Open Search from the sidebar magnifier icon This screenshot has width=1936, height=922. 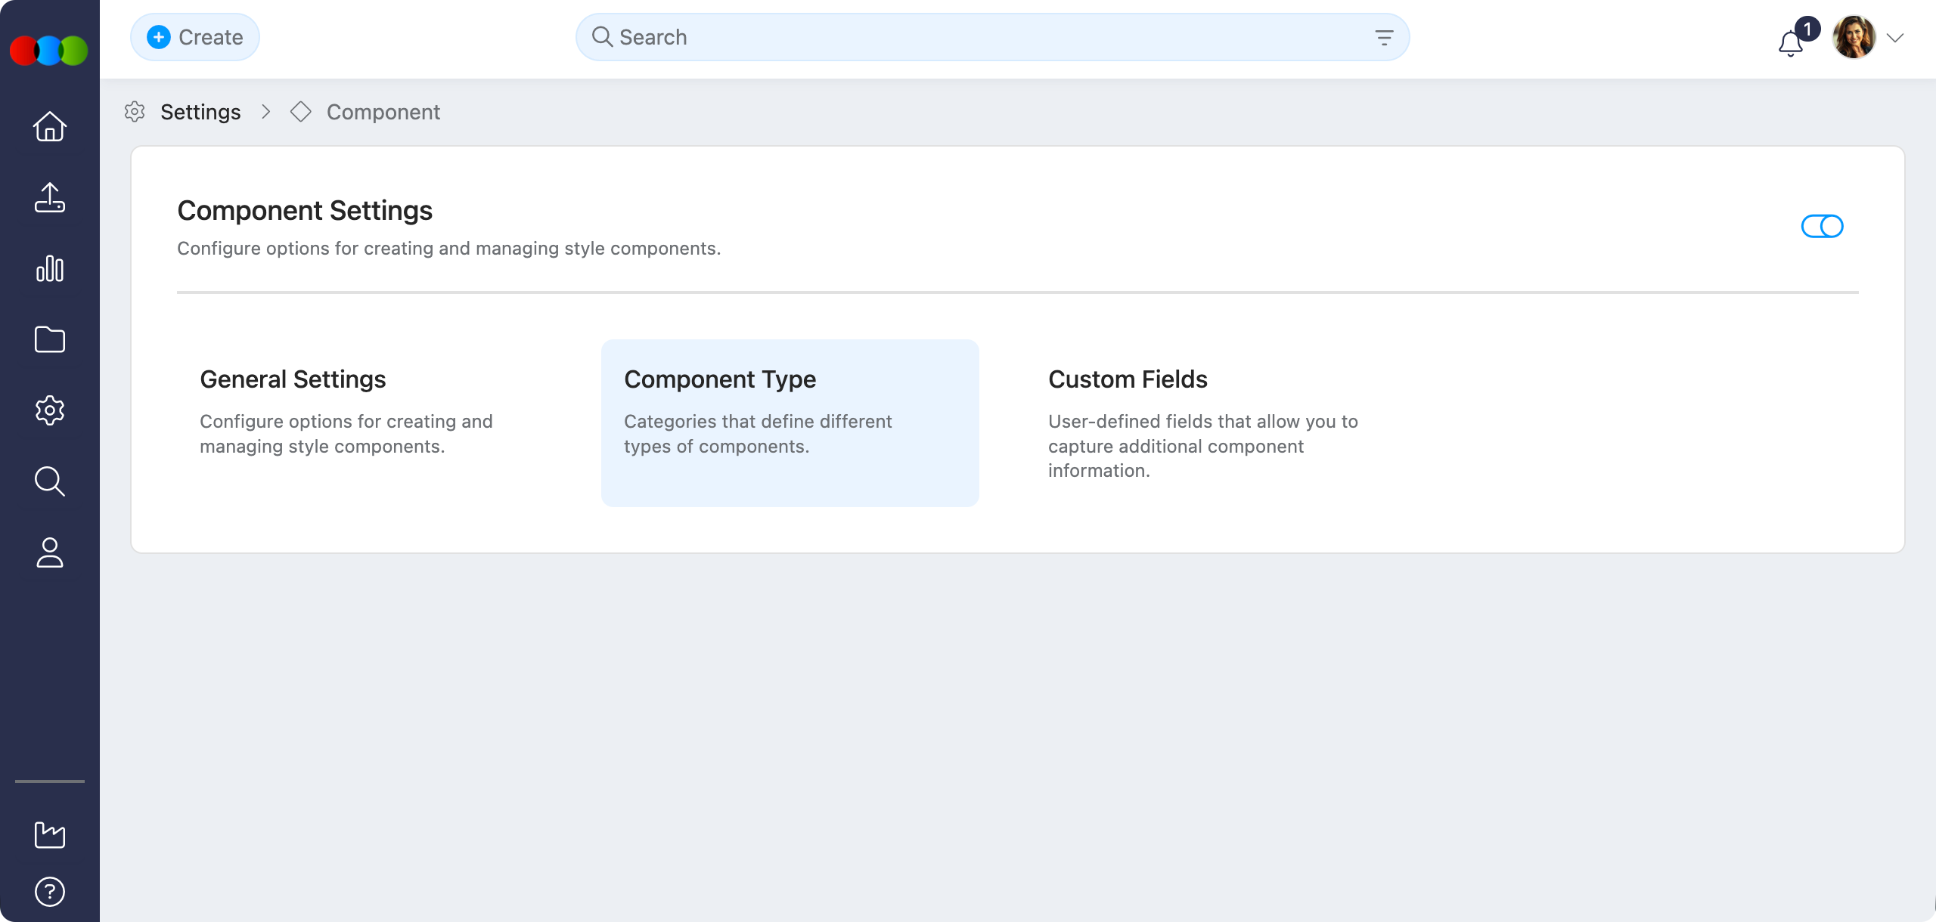(48, 481)
